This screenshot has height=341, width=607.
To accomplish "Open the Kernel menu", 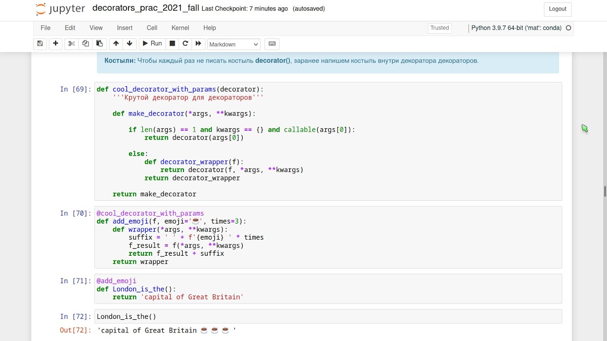I will 180,28.
